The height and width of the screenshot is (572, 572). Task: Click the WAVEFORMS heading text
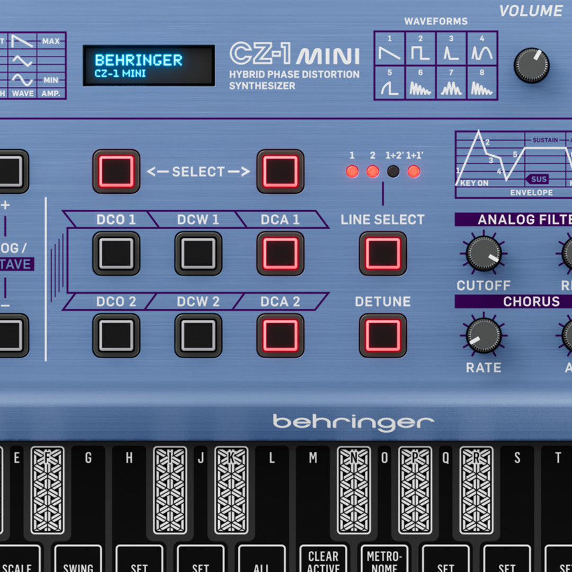(436, 21)
